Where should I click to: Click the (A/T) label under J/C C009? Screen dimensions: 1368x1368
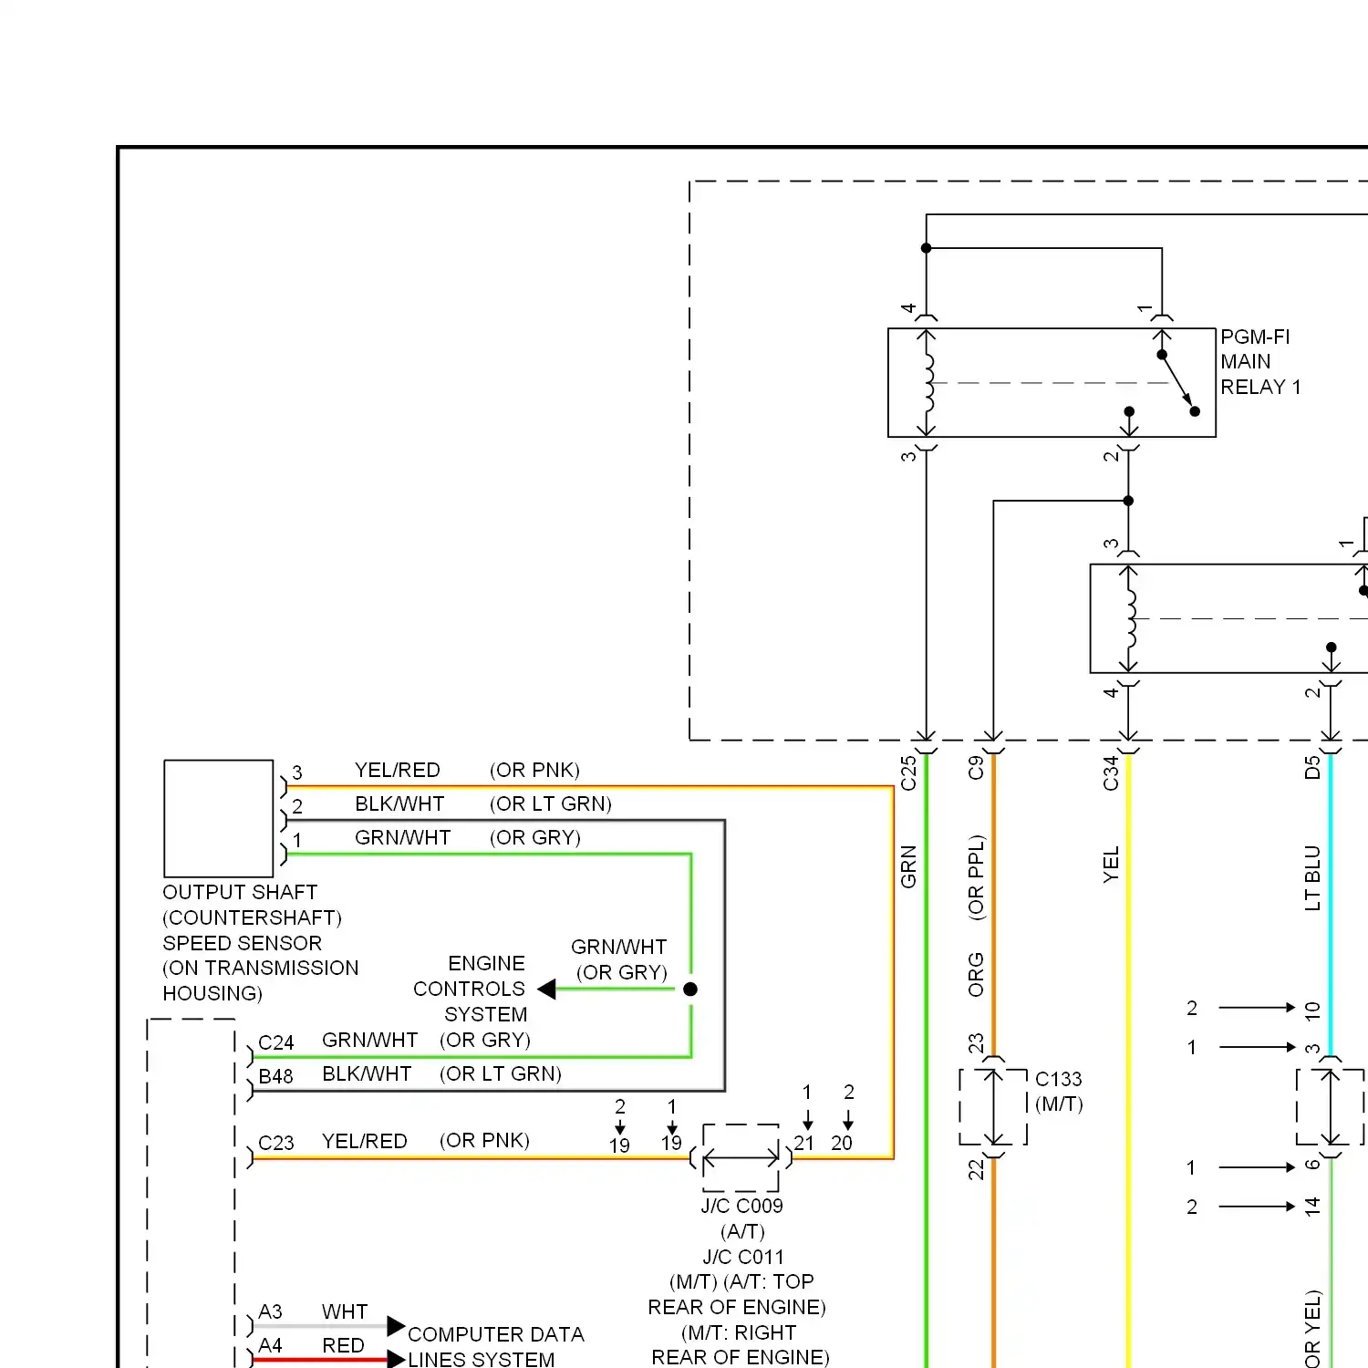tap(742, 1231)
